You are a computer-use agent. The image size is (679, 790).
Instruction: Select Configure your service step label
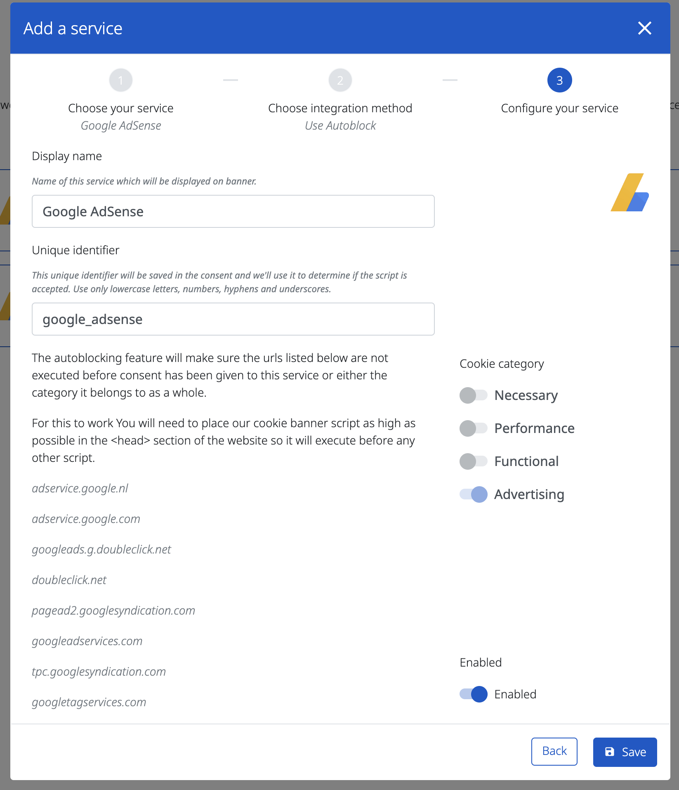[560, 108]
